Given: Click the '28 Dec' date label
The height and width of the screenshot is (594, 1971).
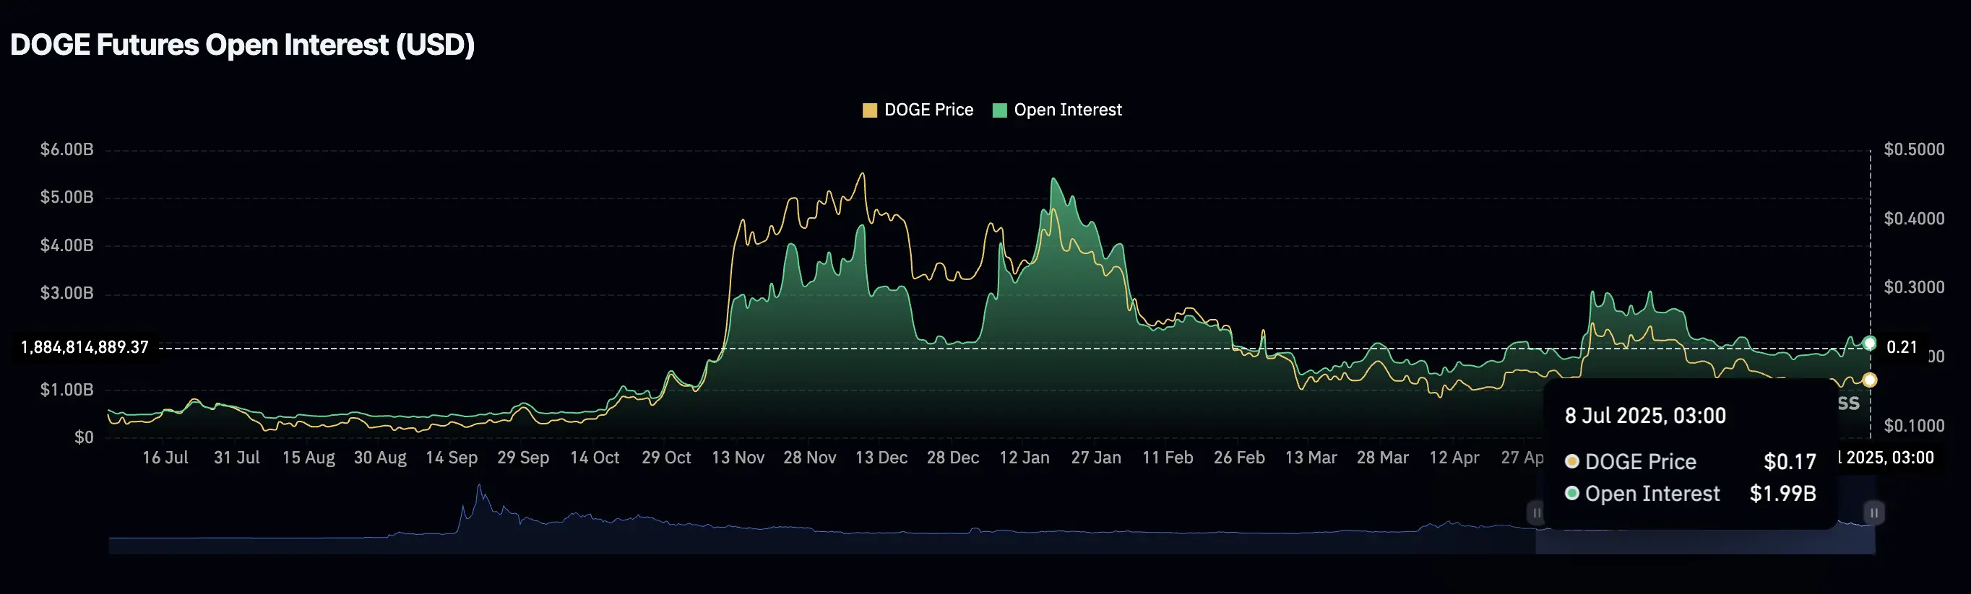Looking at the screenshot, I should [x=954, y=458].
